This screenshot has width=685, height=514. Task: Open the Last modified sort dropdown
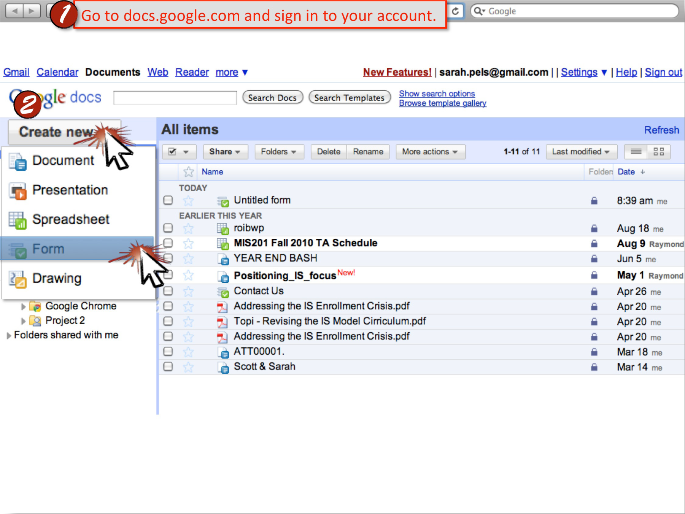click(x=581, y=152)
